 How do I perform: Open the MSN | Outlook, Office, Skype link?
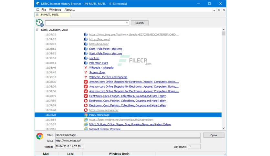click(x=130, y=124)
